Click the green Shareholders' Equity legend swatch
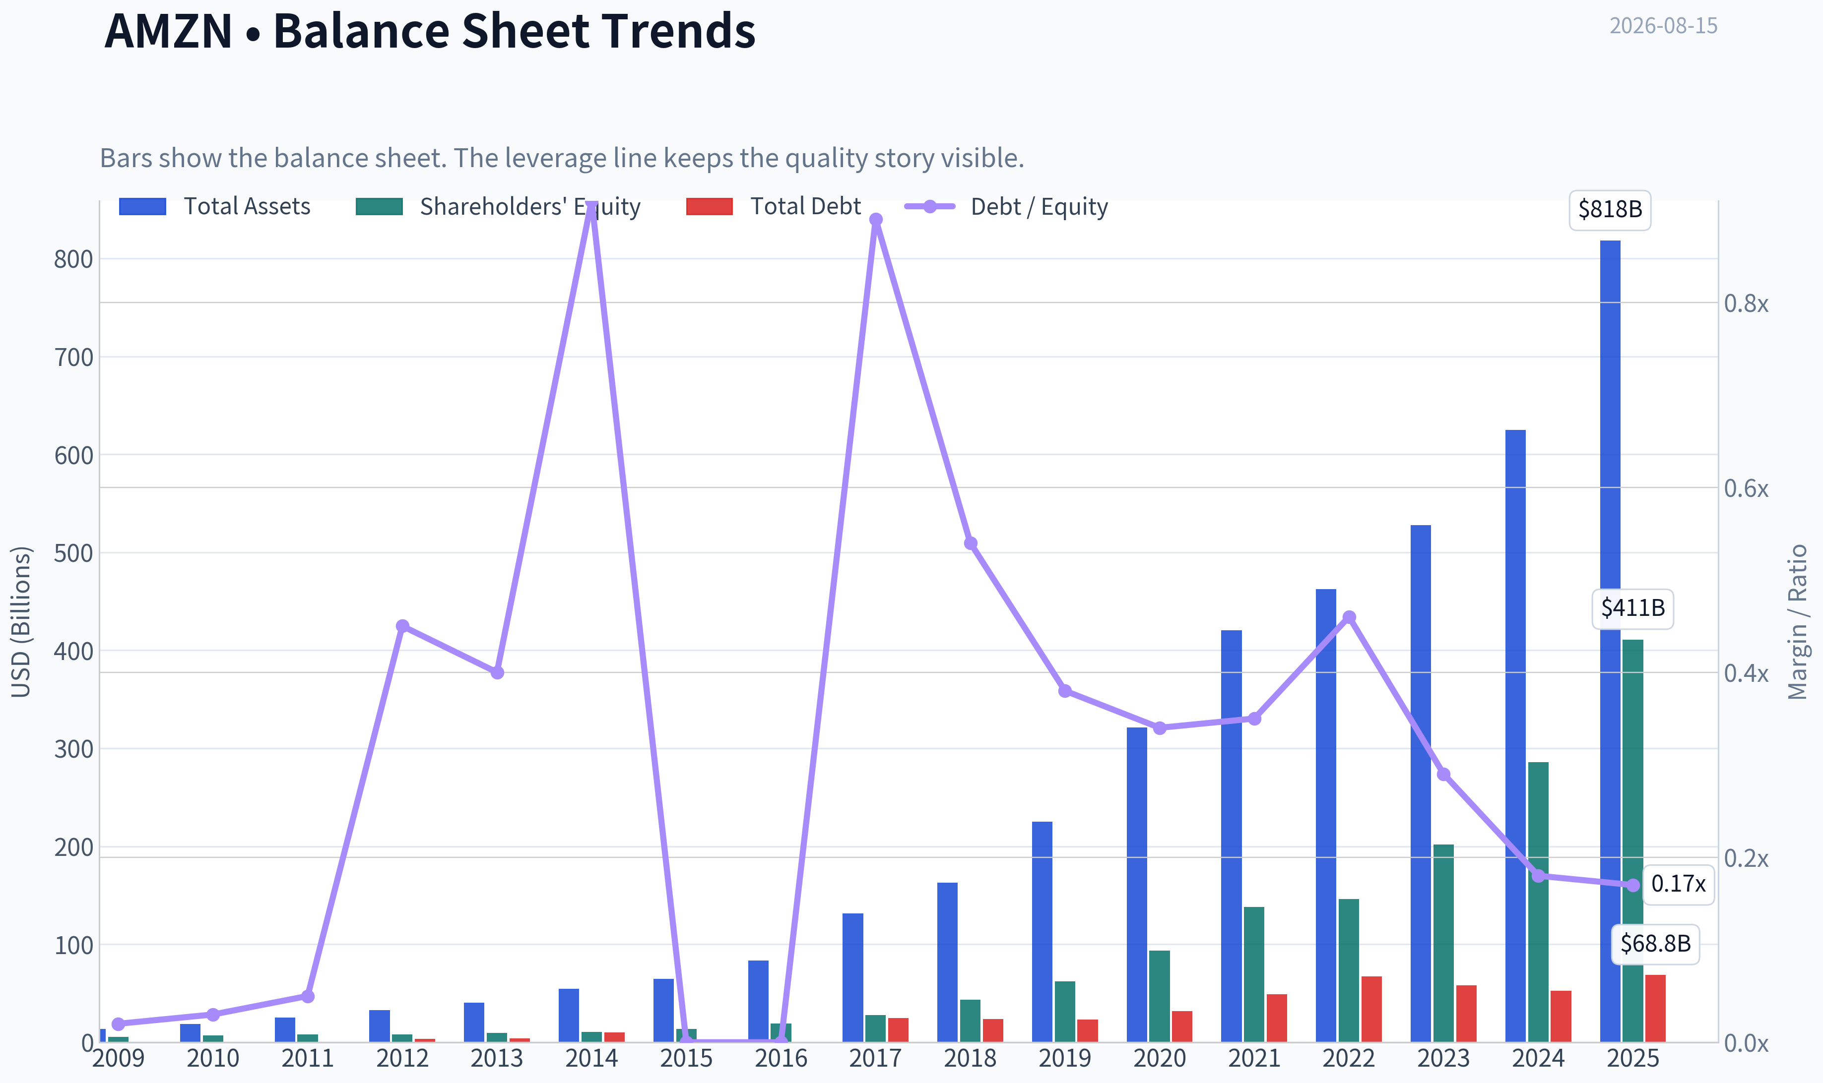Viewport: 1823px width, 1083px height. click(379, 206)
